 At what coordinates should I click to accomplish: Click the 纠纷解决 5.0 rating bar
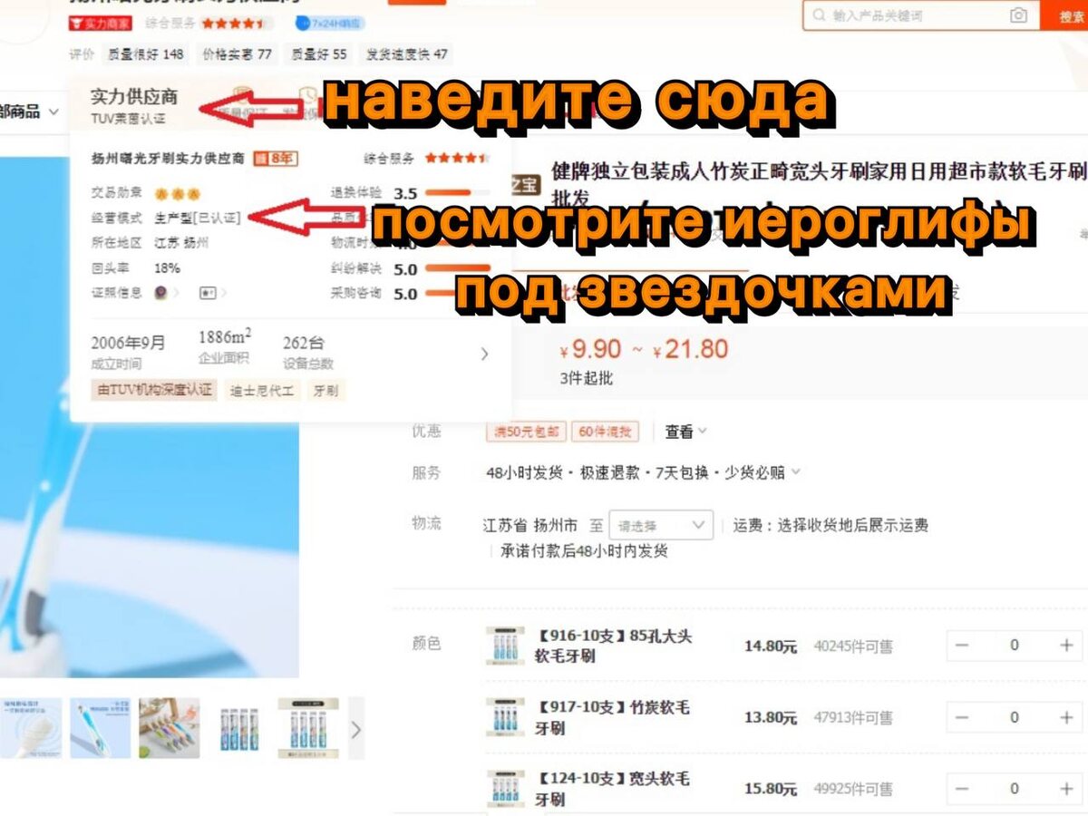(456, 268)
